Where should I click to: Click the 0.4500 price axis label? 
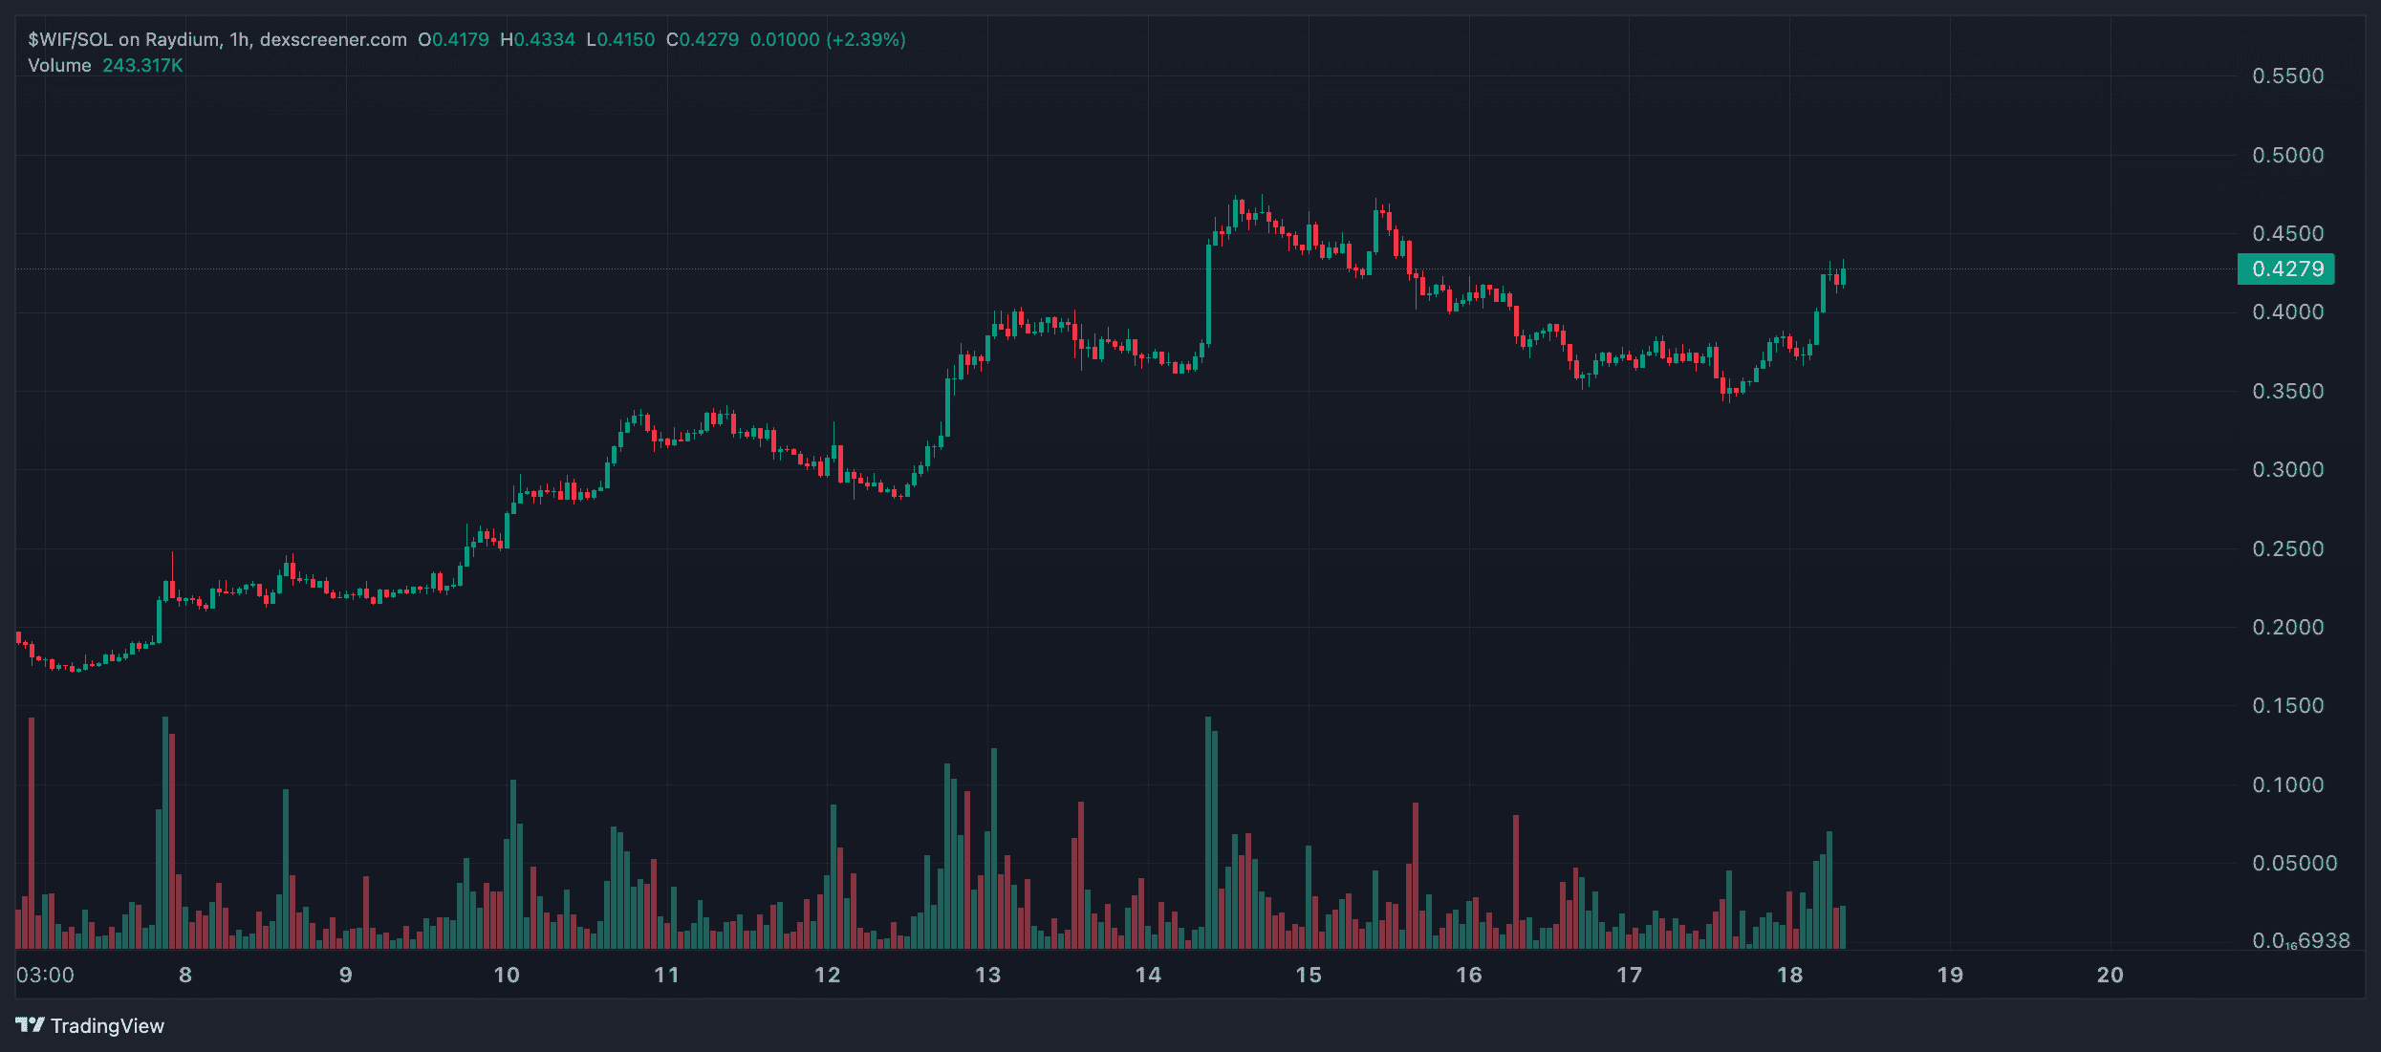(2287, 233)
